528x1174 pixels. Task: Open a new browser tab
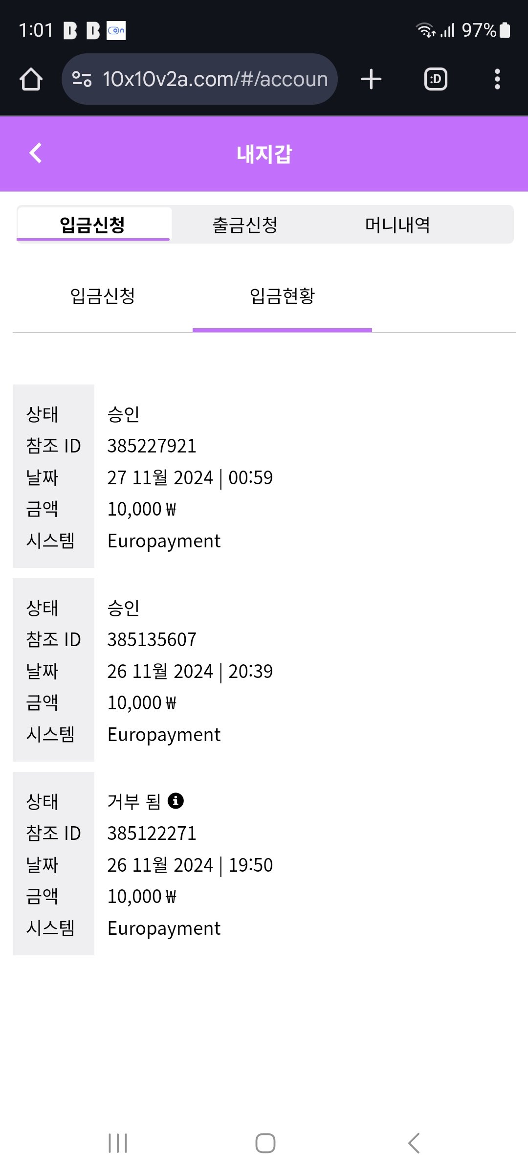pos(371,79)
